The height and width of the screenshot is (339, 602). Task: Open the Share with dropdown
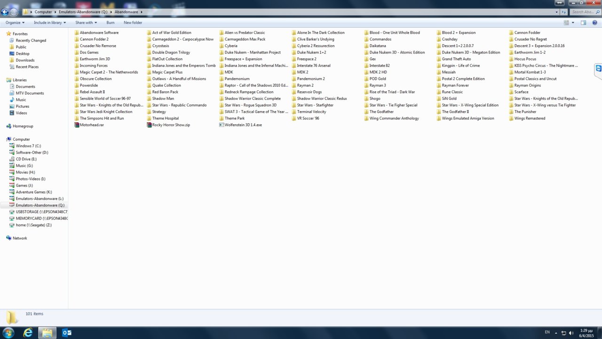click(x=86, y=23)
